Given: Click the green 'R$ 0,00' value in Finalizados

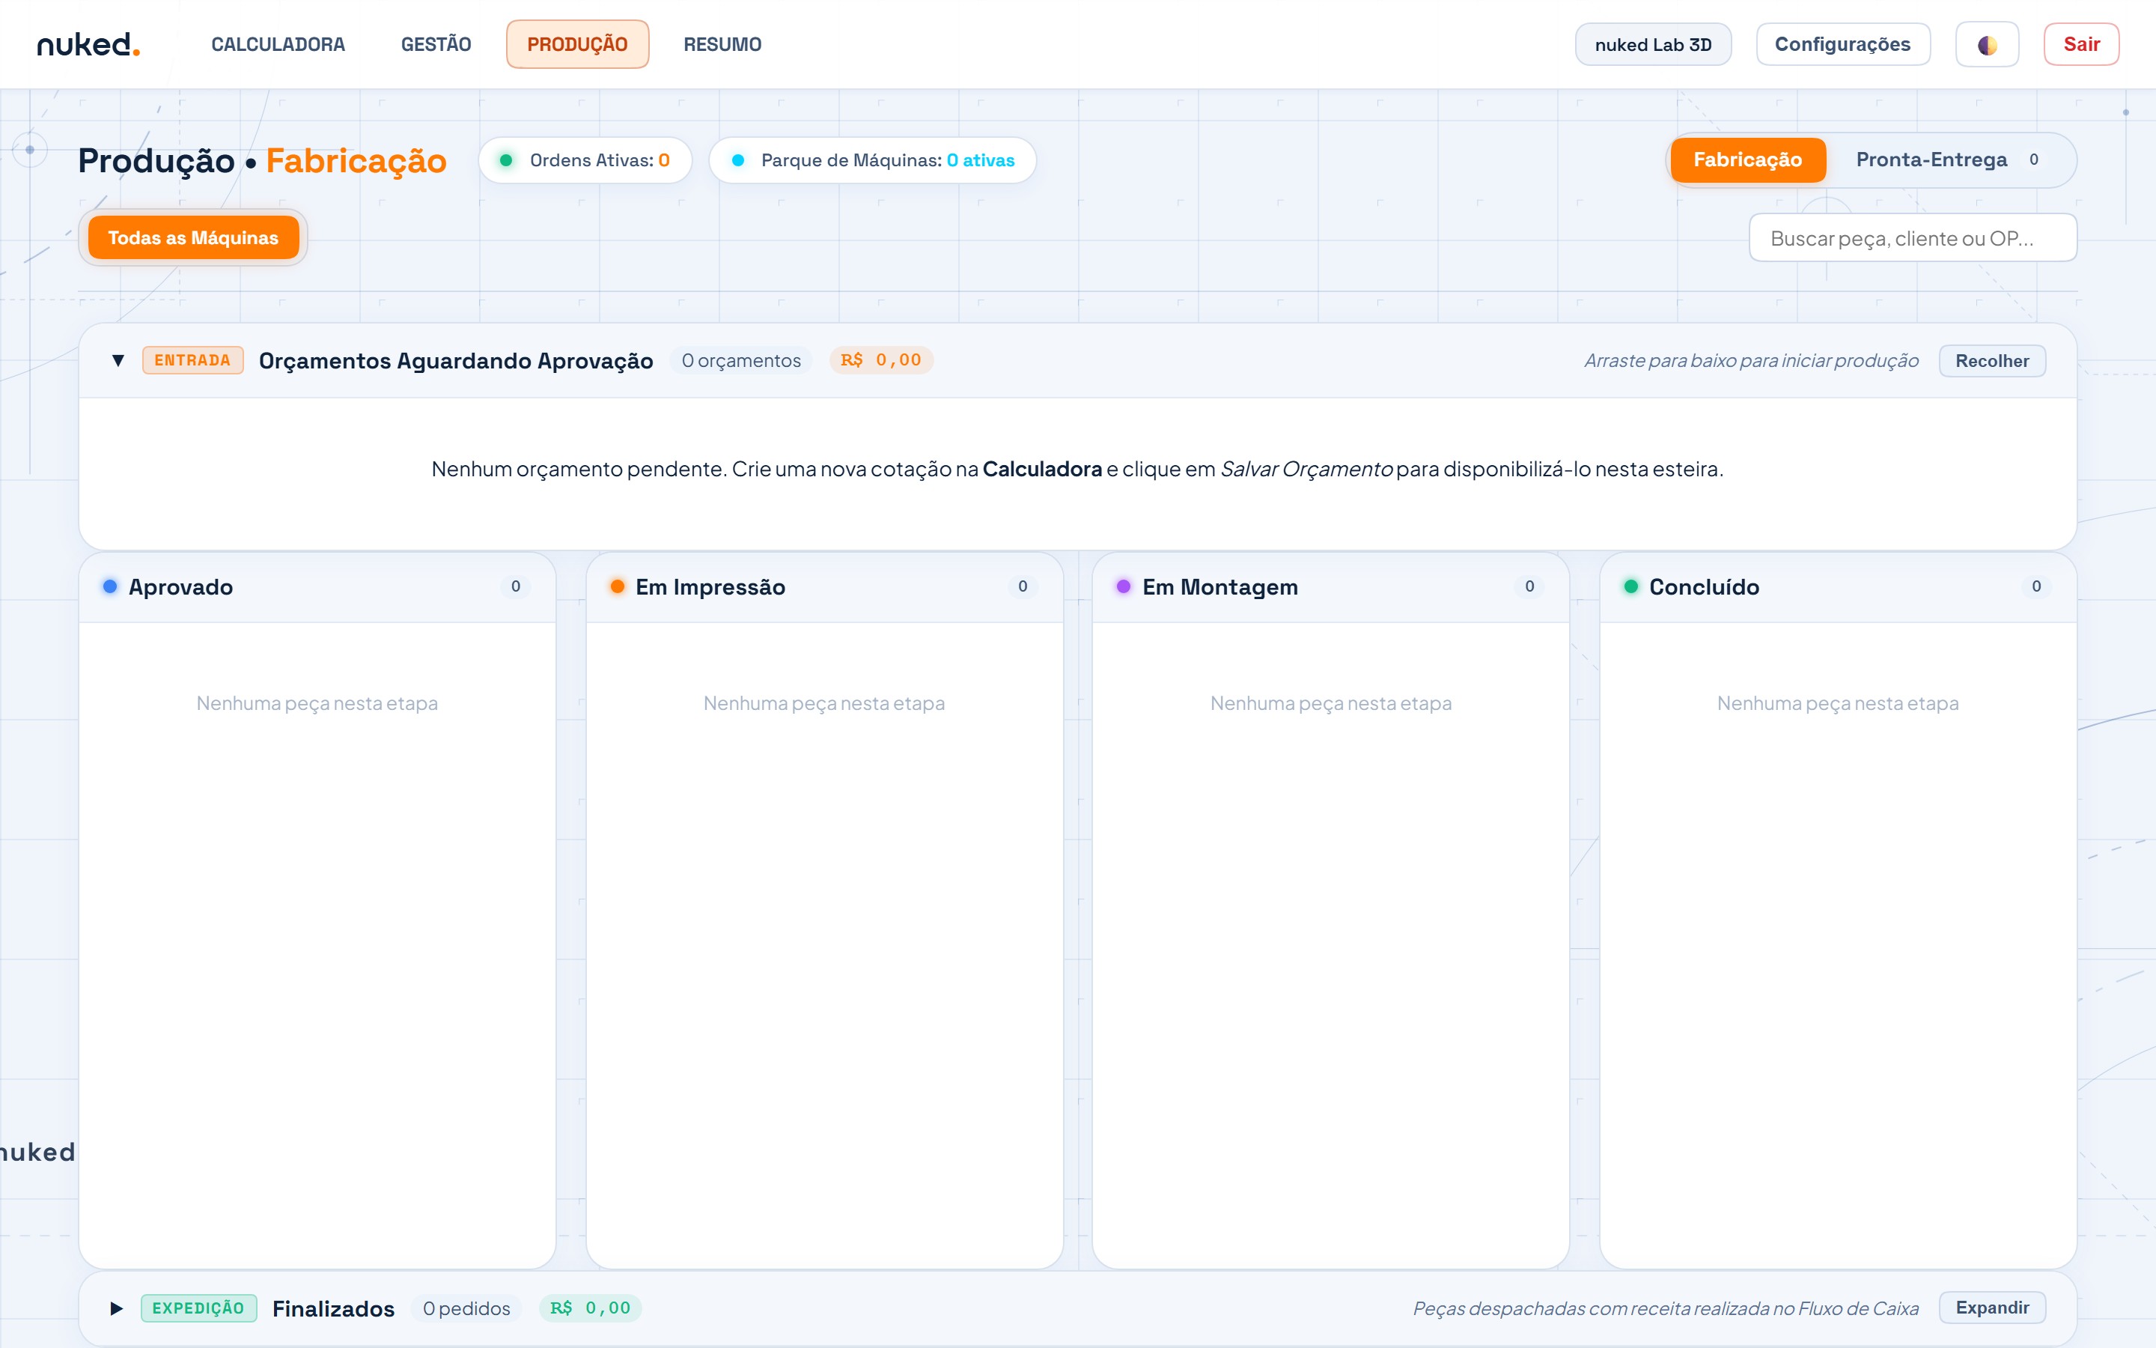Looking at the screenshot, I should point(591,1308).
